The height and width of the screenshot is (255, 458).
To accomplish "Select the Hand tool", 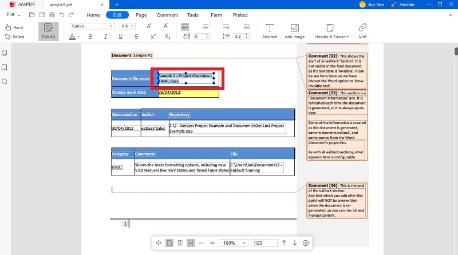I will [14, 27].
